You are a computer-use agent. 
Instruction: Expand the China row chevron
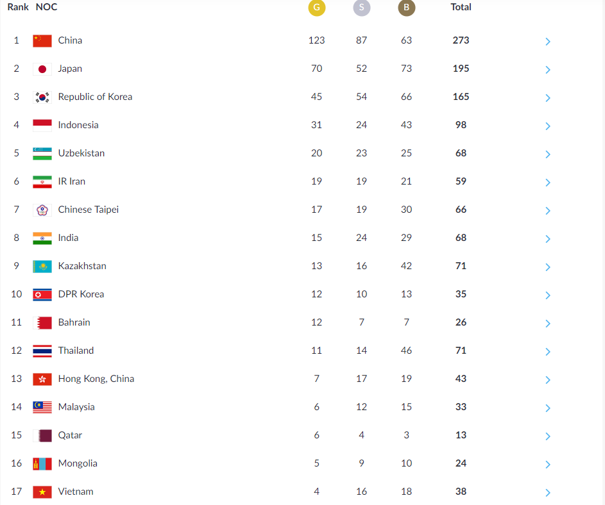tap(548, 42)
